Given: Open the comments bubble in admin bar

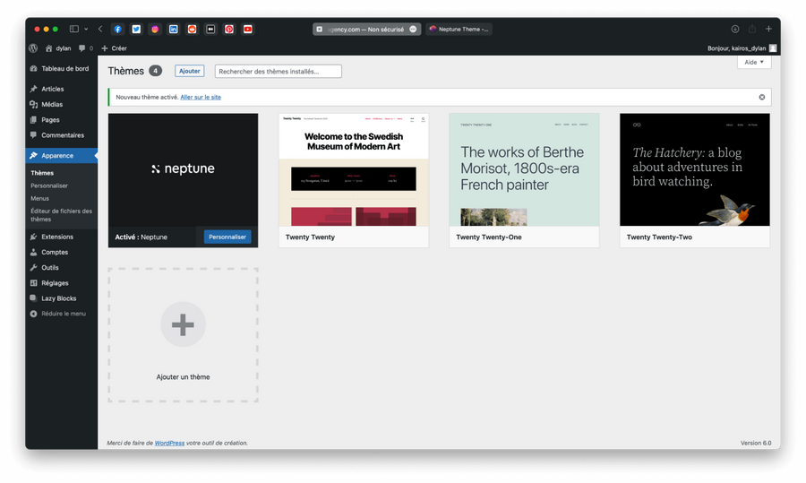Looking at the screenshot, I should point(85,48).
